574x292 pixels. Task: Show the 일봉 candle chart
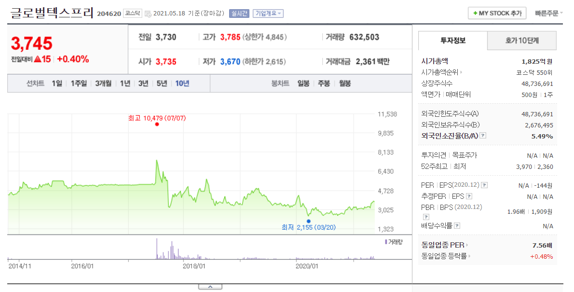pyautogui.click(x=303, y=83)
